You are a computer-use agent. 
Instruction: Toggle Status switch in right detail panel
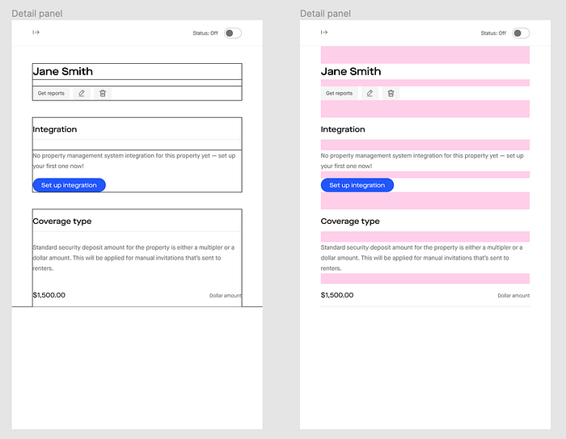(x=521, y=33)
